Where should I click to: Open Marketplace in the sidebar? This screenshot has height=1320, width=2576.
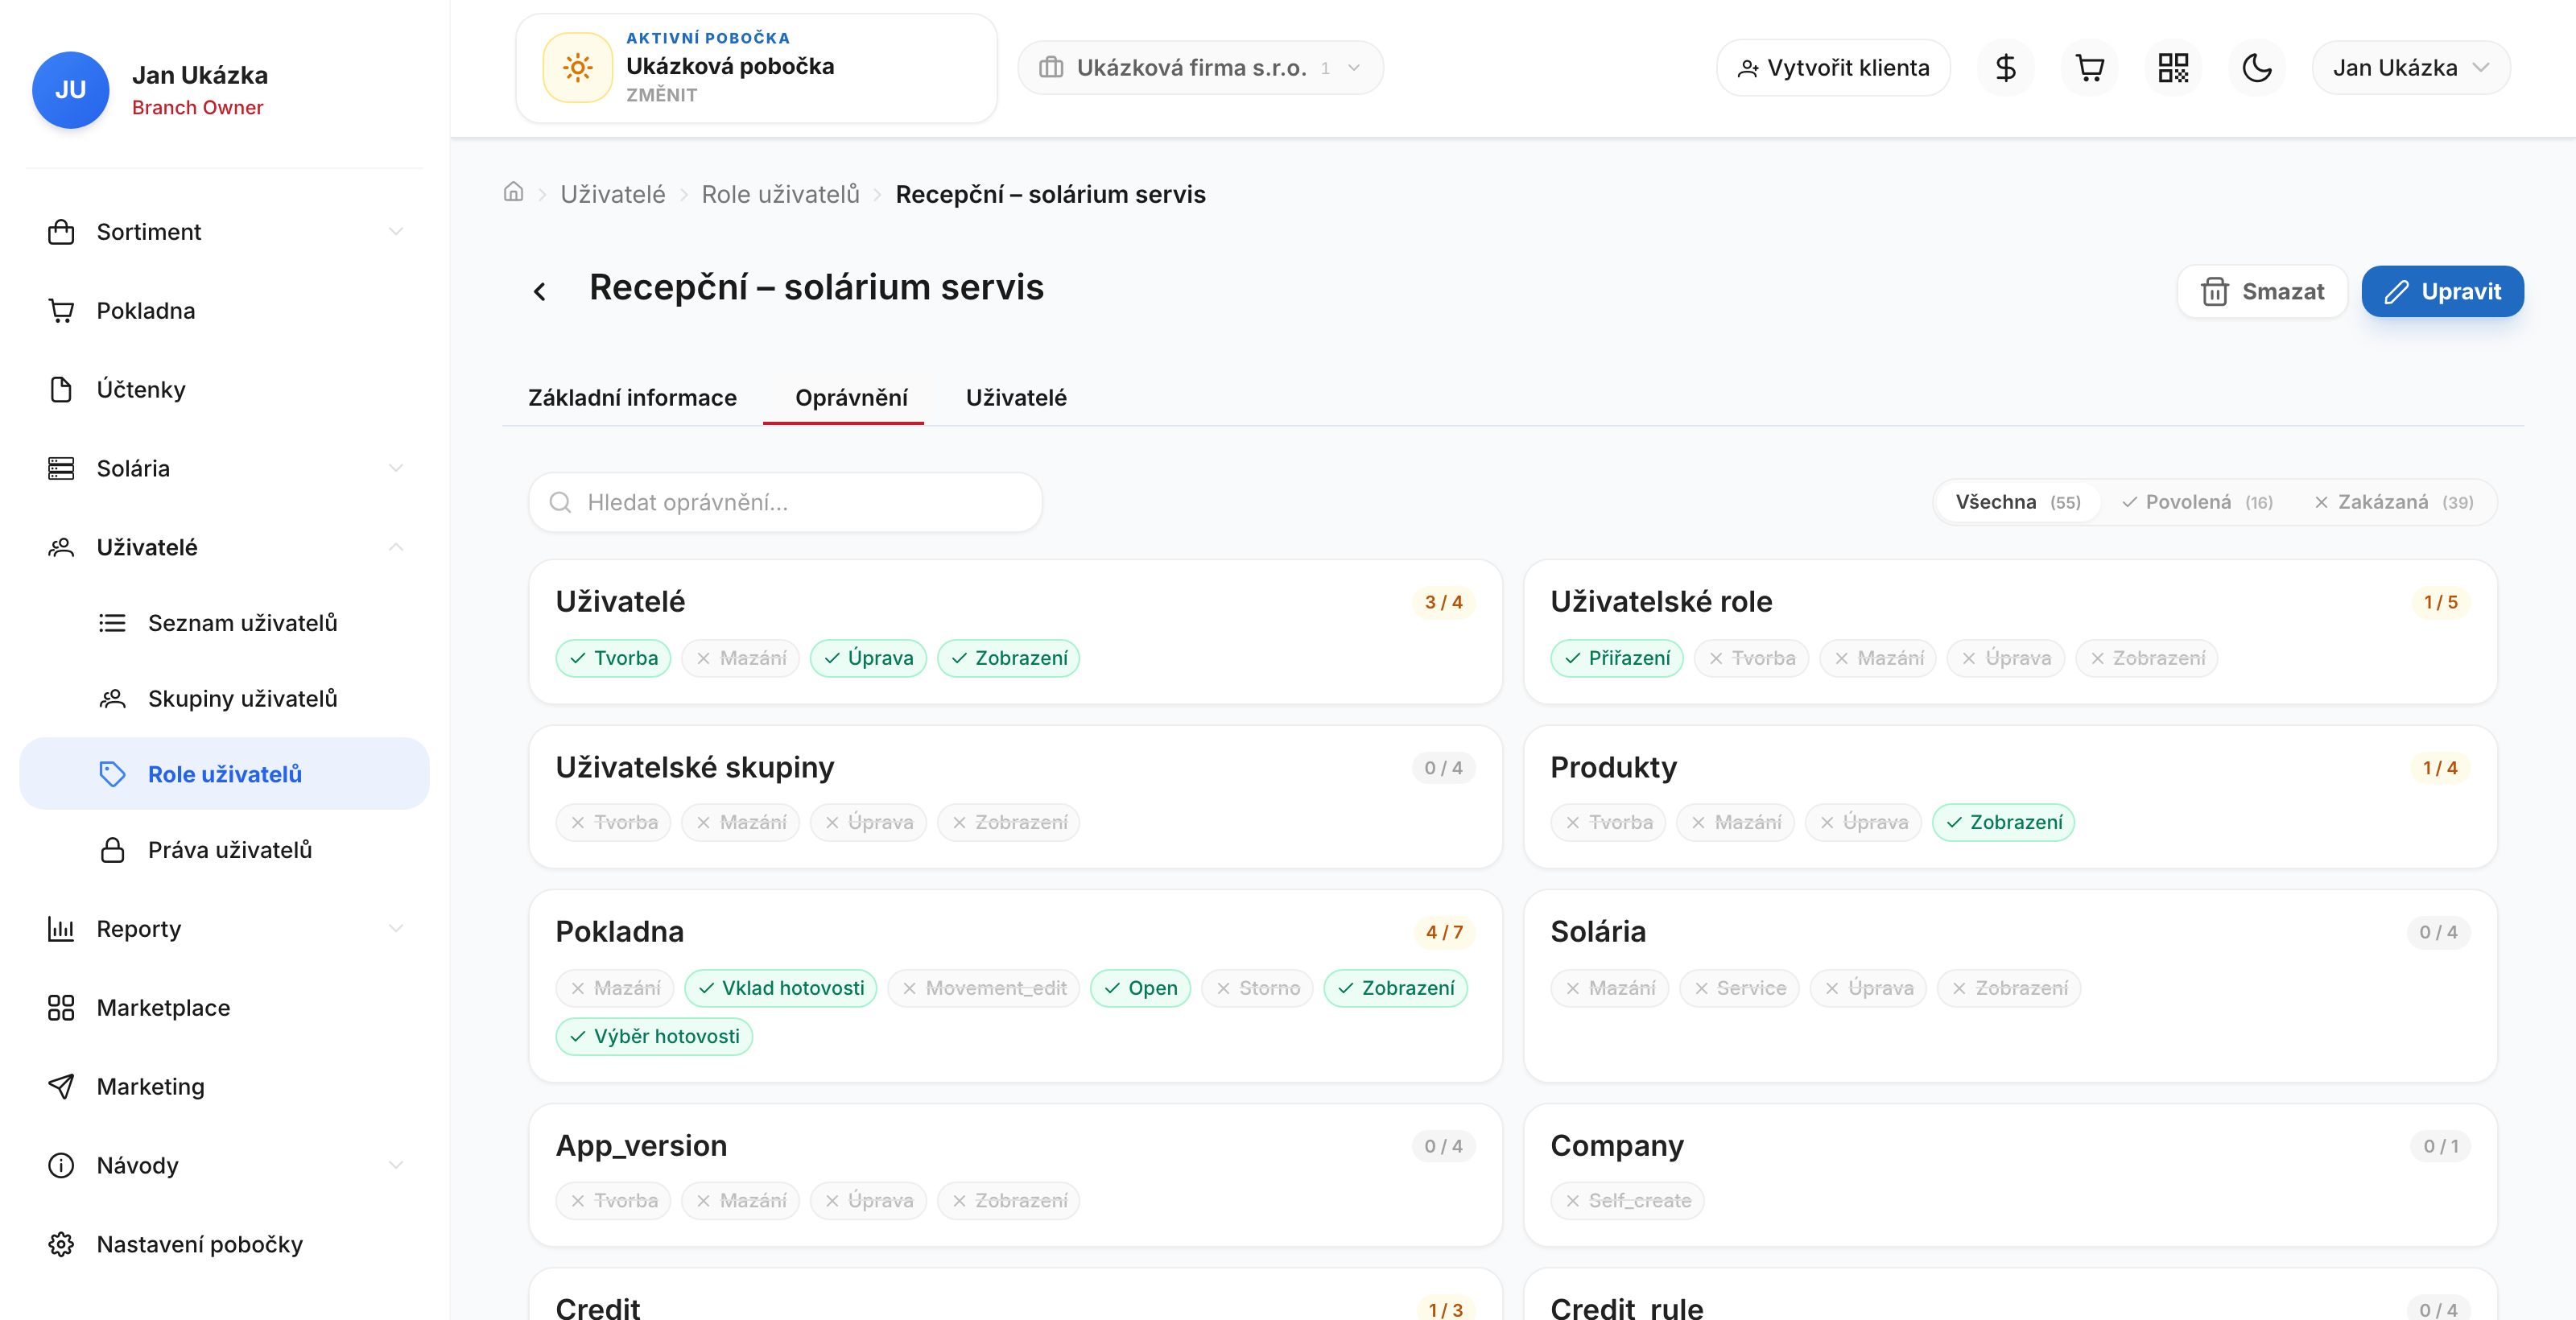coord(224,1008)
